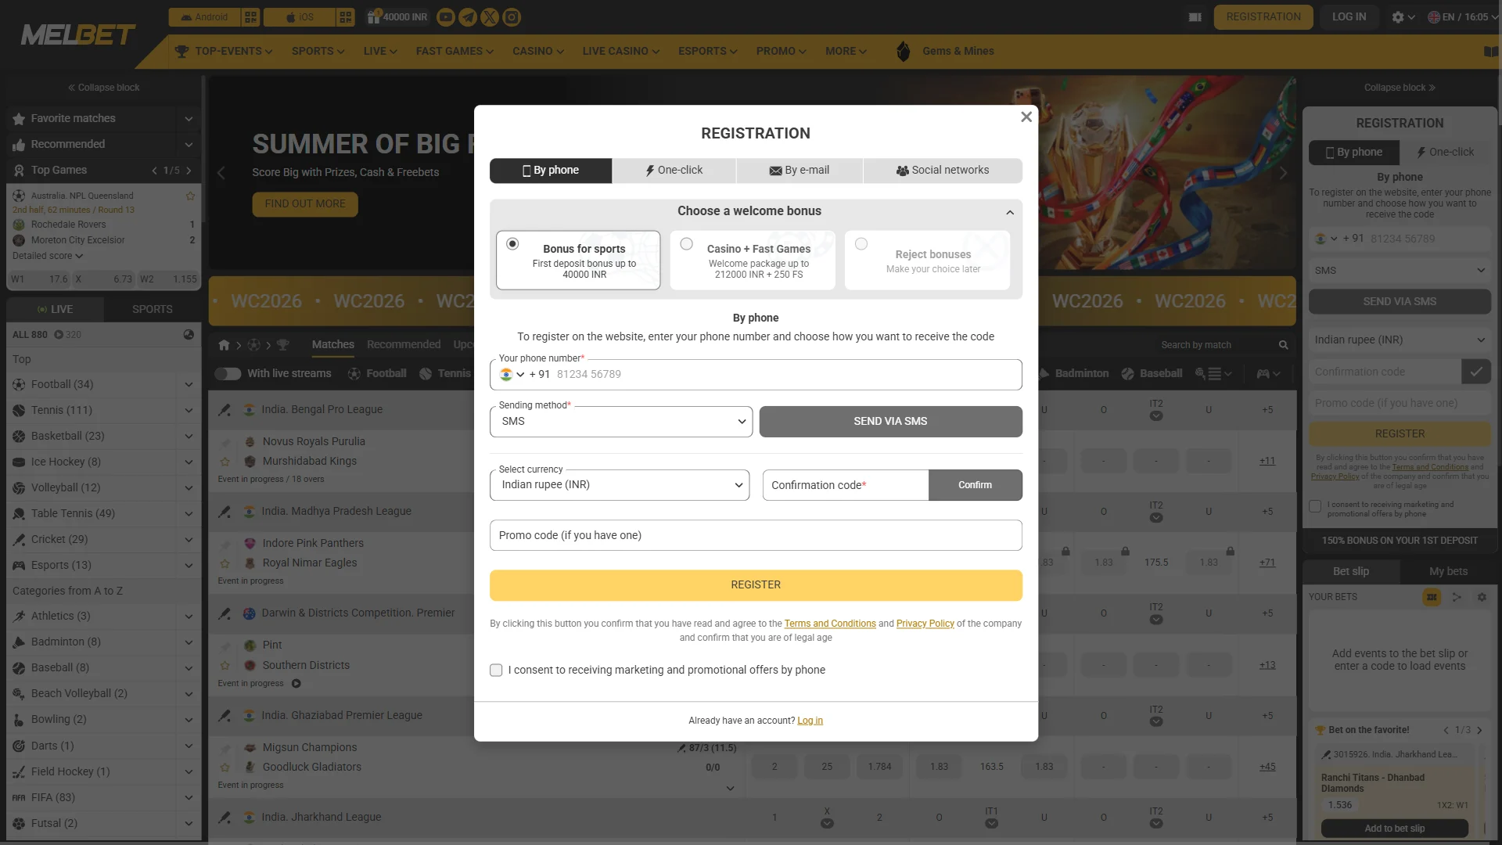Show Android app QR code
Screen dimensions: 1502x845
click(x=250, y=17)
